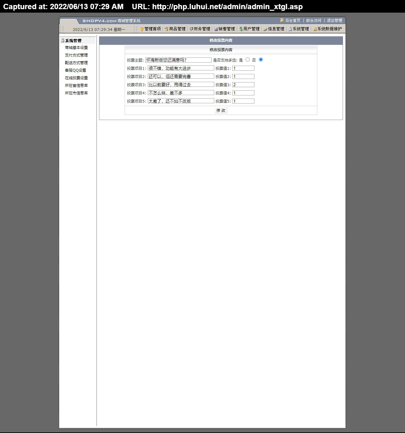The image size is (405, 433).
Task: Open 信息管理 menu
Action: click(x=276, y=29)
